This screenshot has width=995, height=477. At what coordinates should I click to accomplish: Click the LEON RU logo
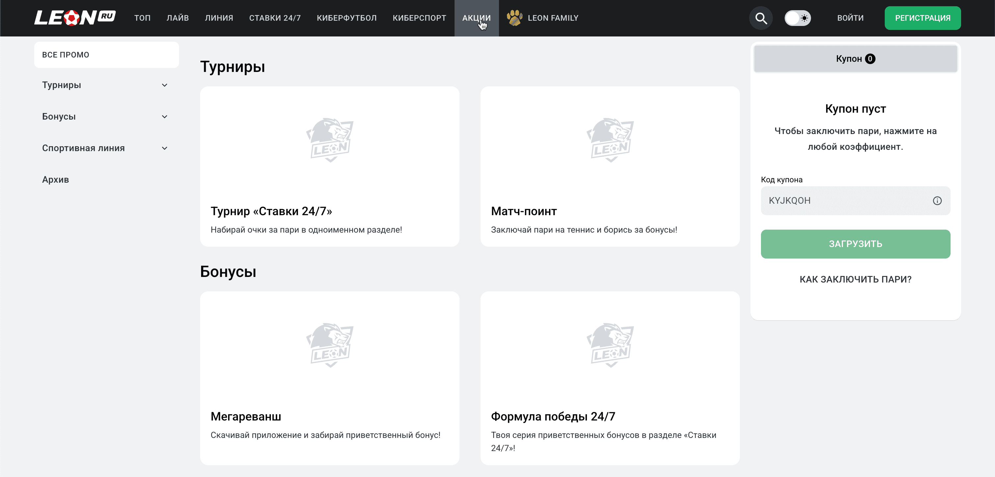coord(75,18)
